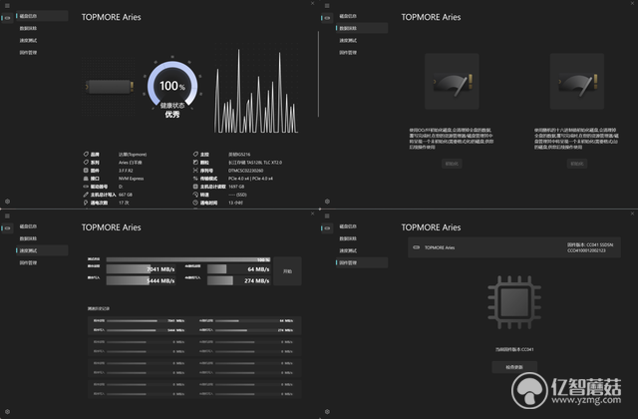Click the SSD drive image in disk info
638x419 pixels.
[109, 87]
